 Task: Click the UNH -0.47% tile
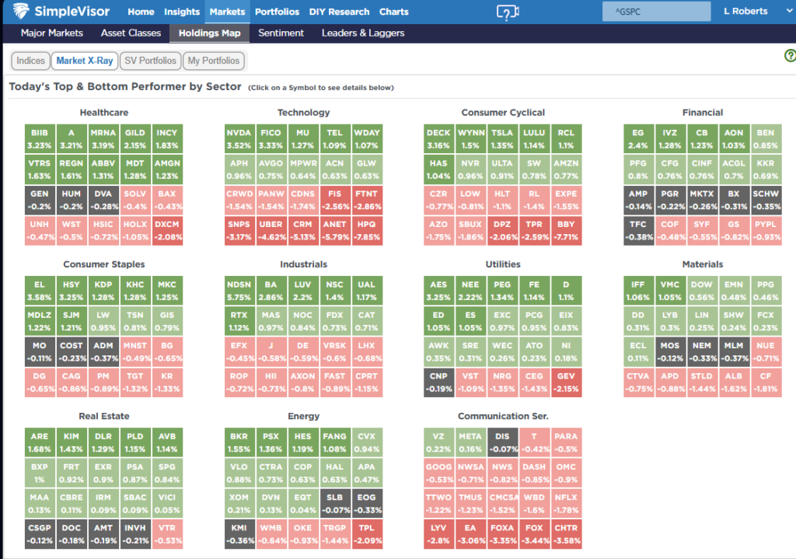coord(39,230)
